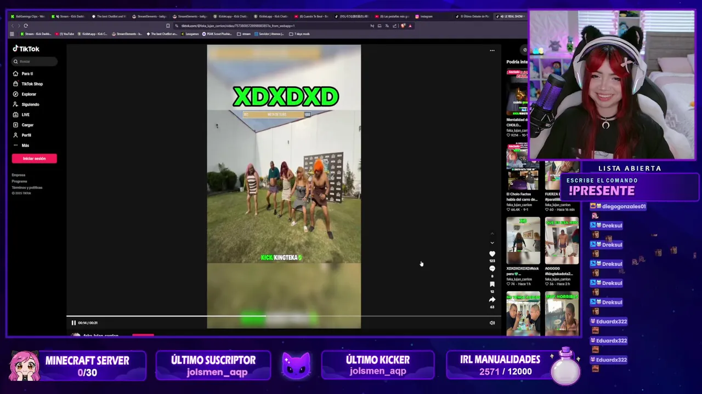The width and height of the screenshot is (702, 394).
Task: Bookmark this page from address bar icon
Action: [168, 26]
